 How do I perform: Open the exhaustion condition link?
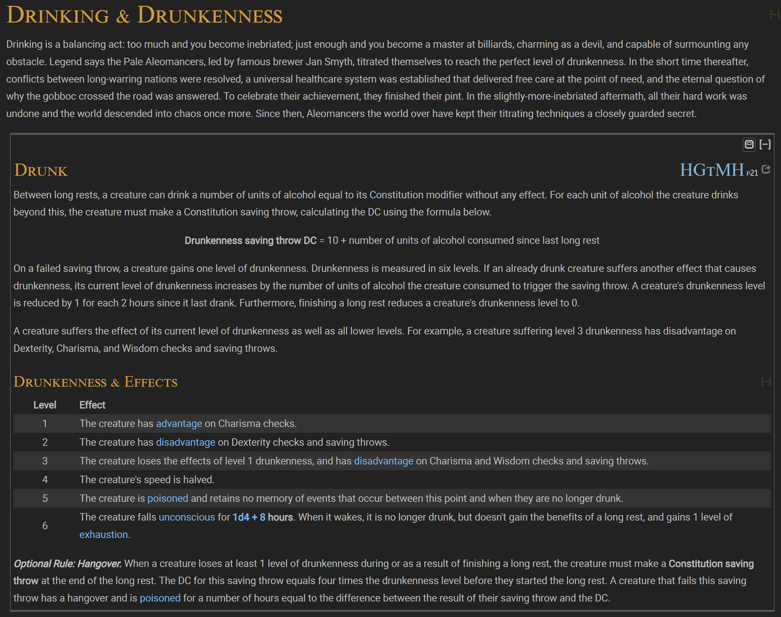coord(104,535)
